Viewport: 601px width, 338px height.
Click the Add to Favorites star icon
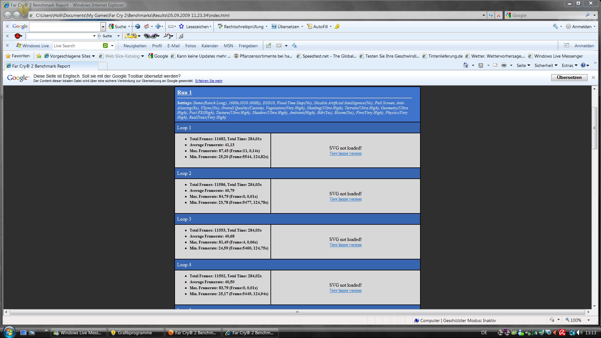[39, 56]
